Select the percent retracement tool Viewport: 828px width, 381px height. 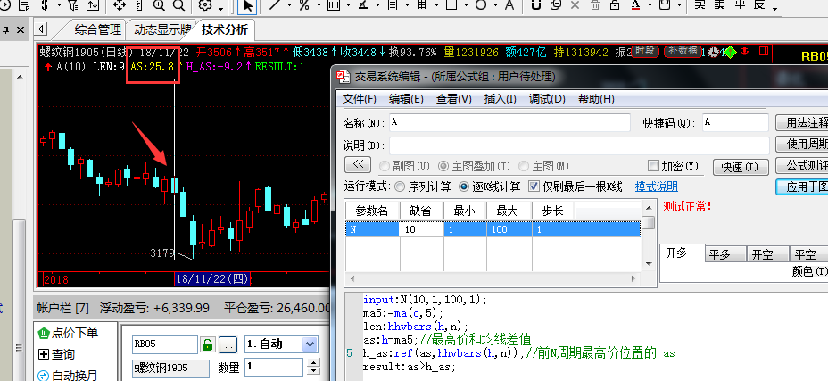coord(303,5)
